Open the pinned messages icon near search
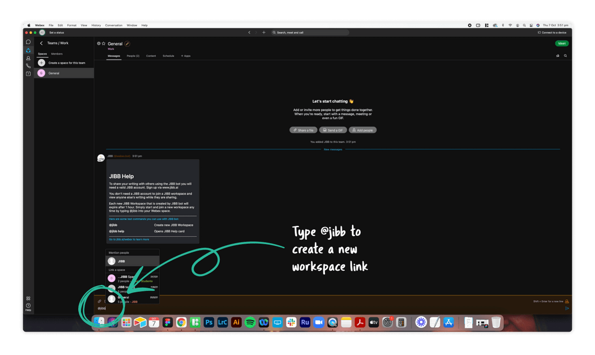The width and height of the screenshot is (595, 355). 558,56
